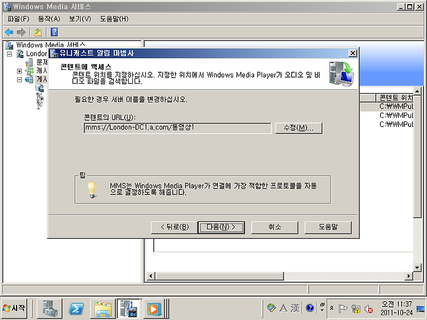Click the horizontal scrollbar thumb
This screenshot has height=320, width=427.
(x=219, y=276)
